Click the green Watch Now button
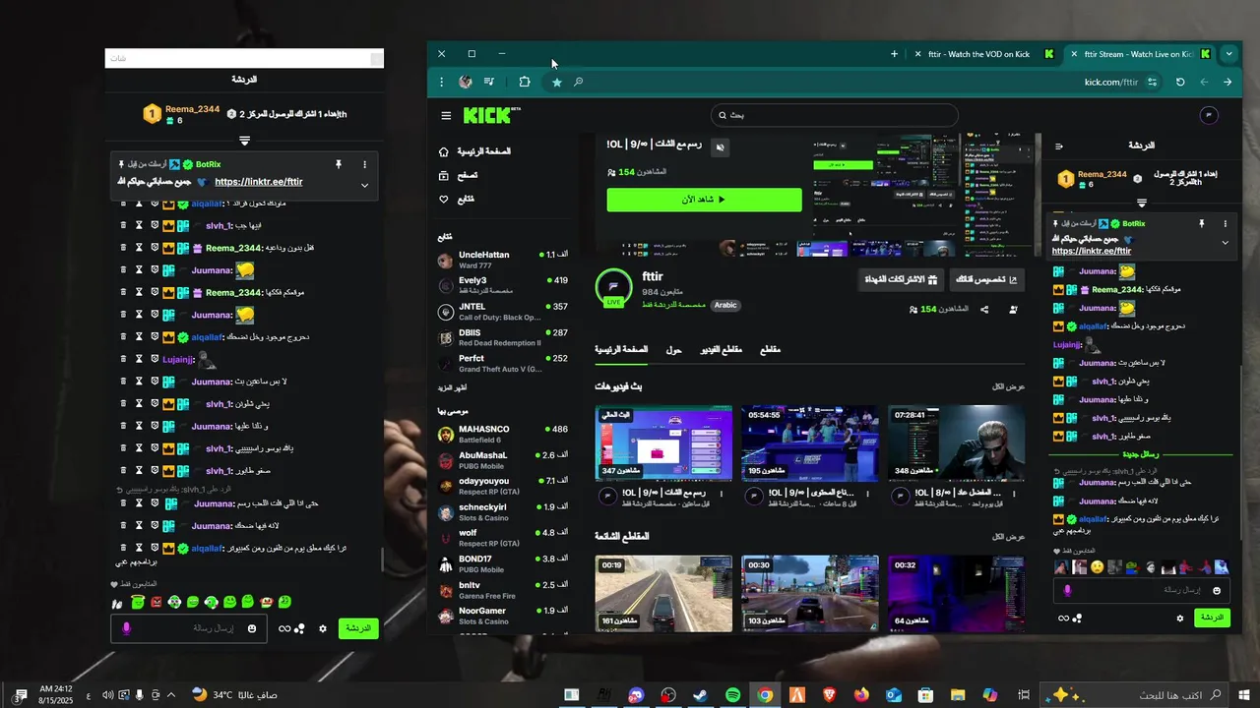Screen dimensions: 1260x708 [x=705, y=200]
